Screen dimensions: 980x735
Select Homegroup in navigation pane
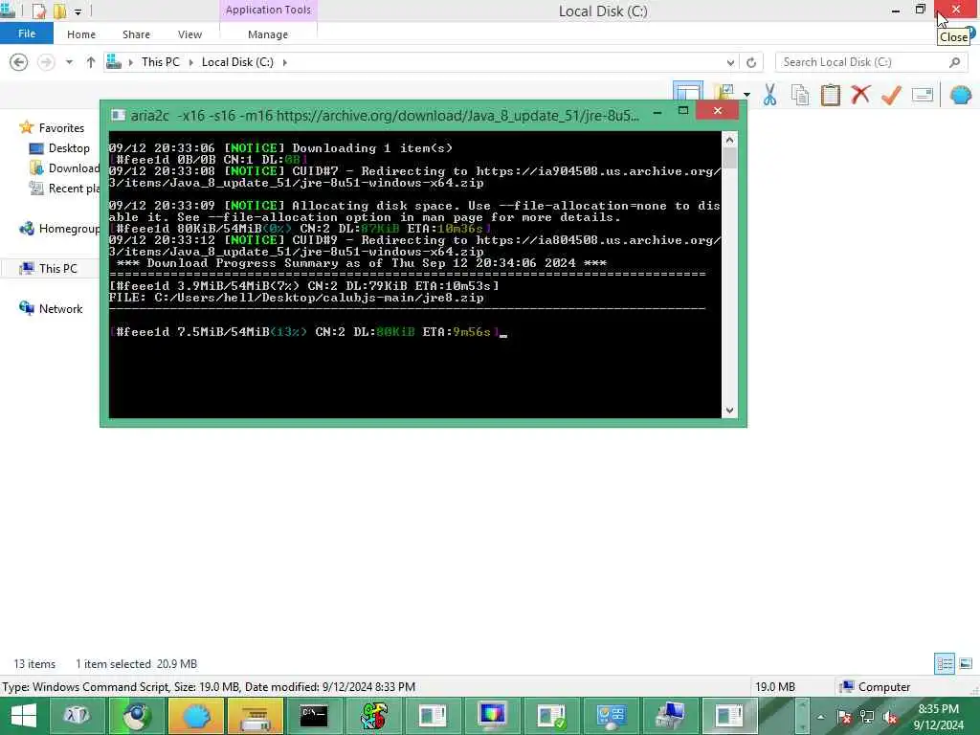tap(59, 228)
